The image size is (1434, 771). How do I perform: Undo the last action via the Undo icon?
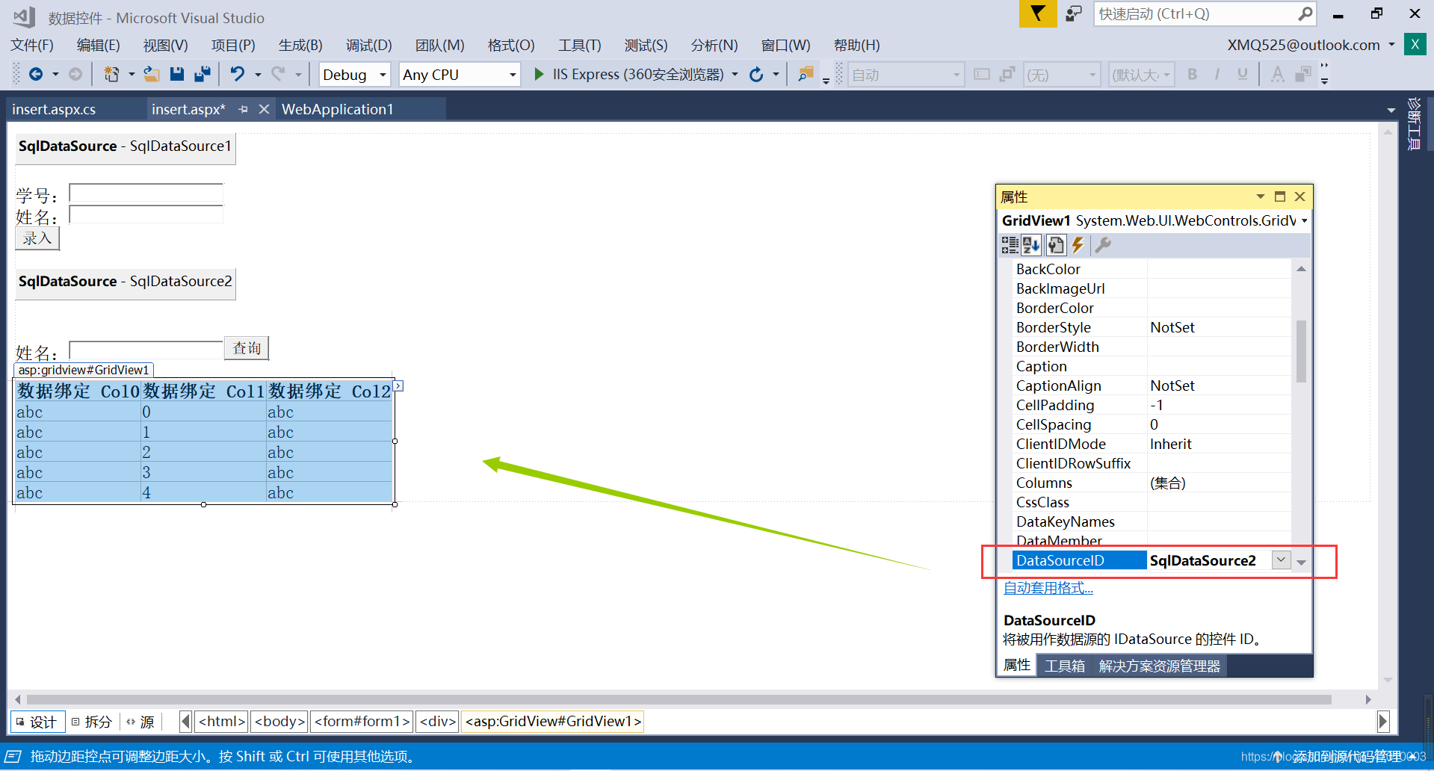pos(237,74)
